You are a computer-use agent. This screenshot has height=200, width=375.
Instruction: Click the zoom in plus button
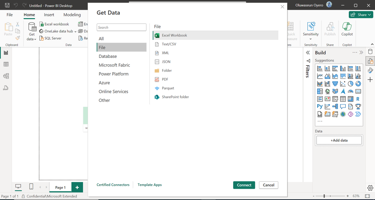348,196
